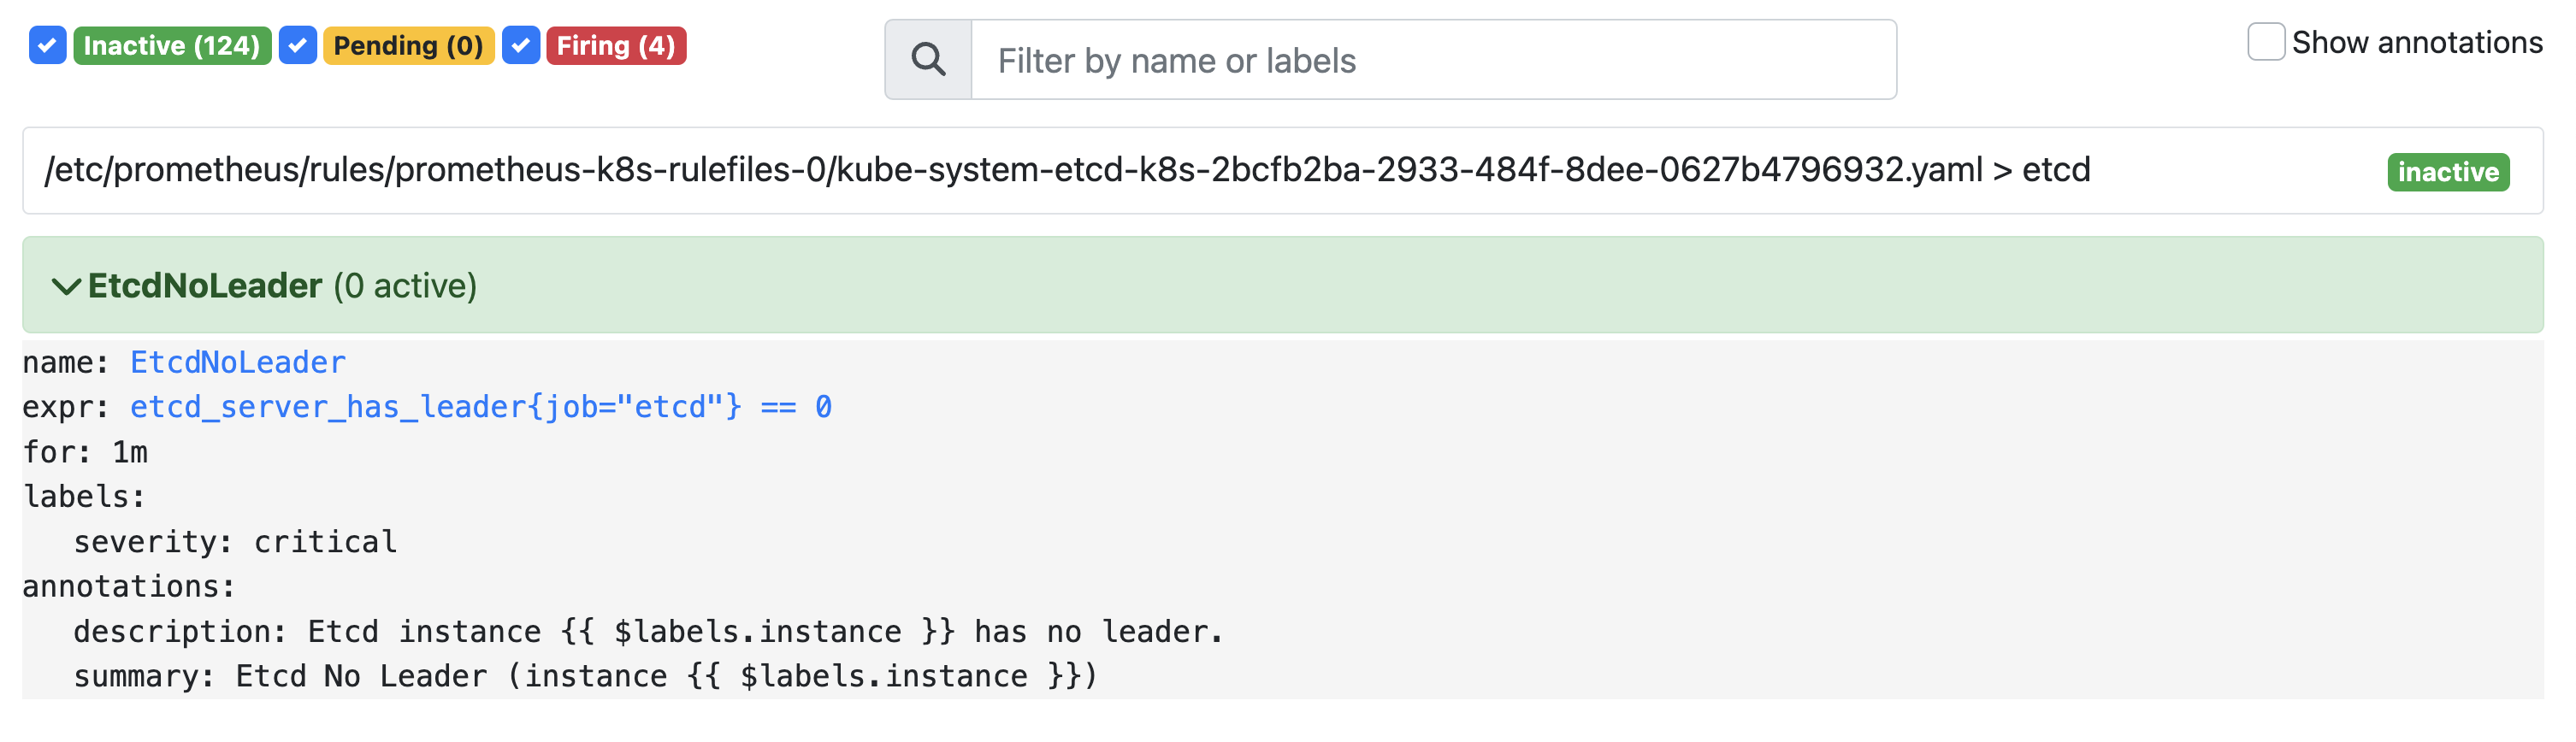
Task: Click the green inactive status badge
Action: pyautogui.click(x=2447, y=172)
